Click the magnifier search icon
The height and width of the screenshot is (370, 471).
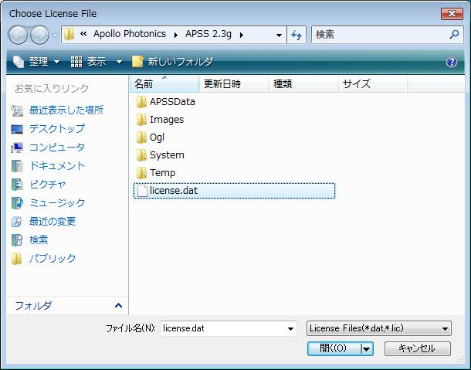(454, 35)
